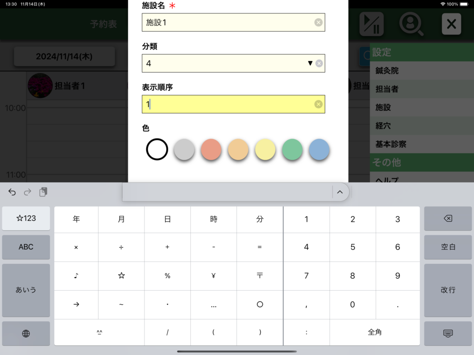474x355 pixels.
Task: Switch keyboard to ABC mode
Action: point(26,247)
